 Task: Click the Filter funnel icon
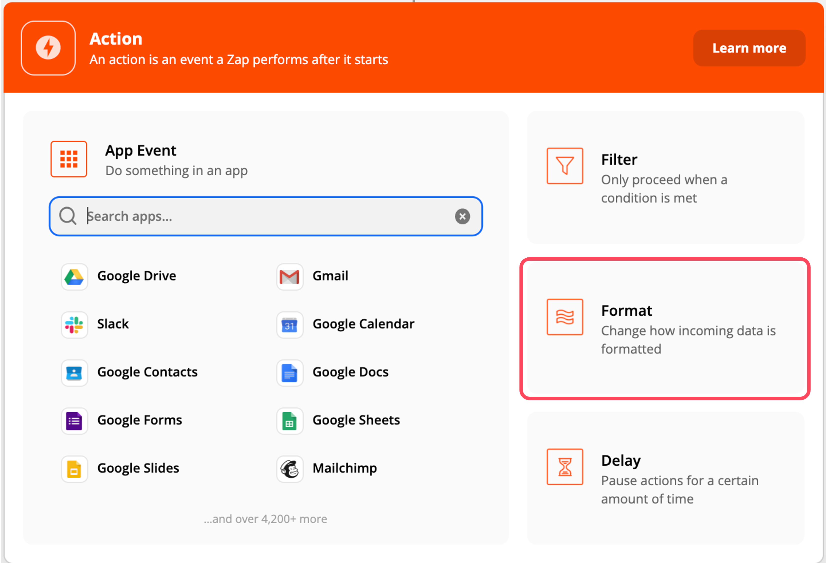[565, 166]
